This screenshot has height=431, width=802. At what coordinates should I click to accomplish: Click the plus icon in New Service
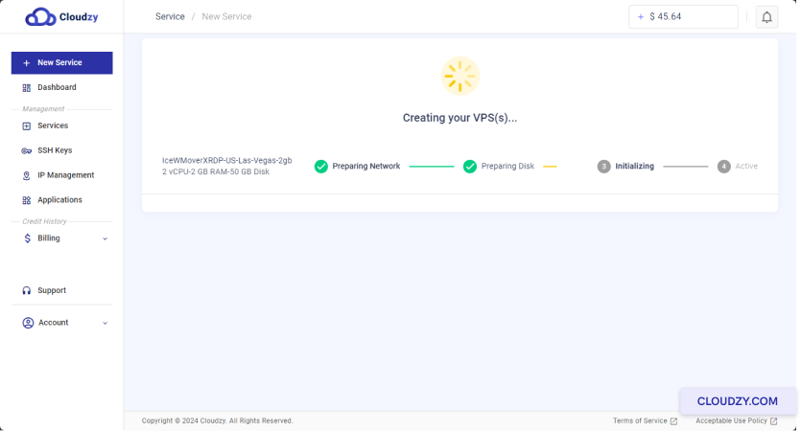point(27,63)
